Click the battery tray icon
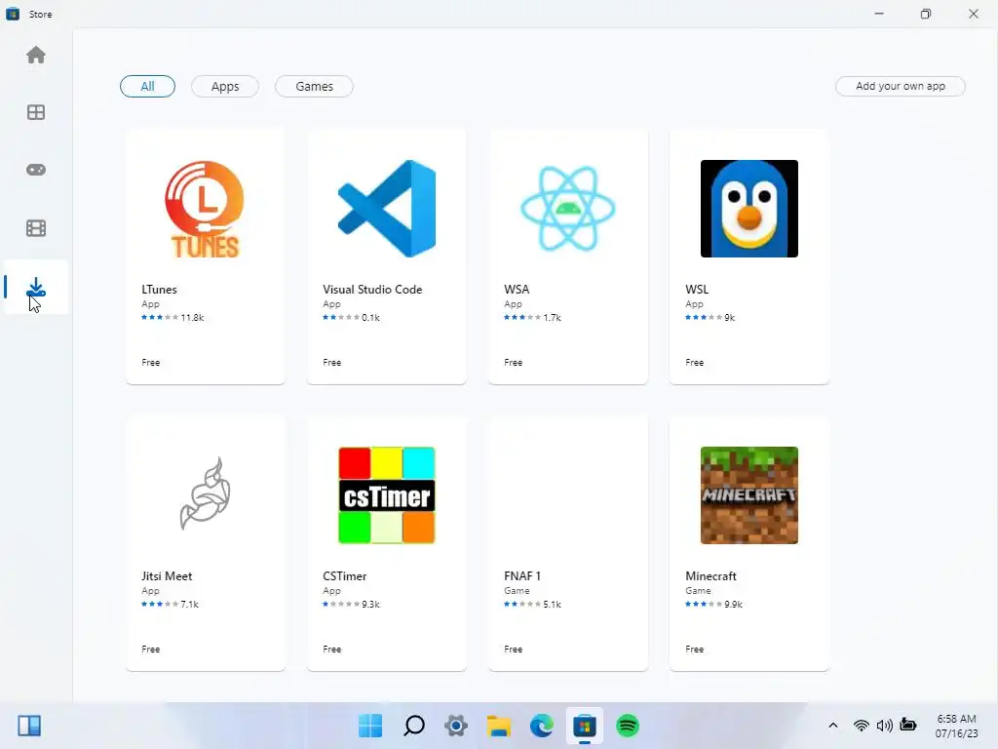The width and height of the screenshot is (998, 749). (908, 725)
